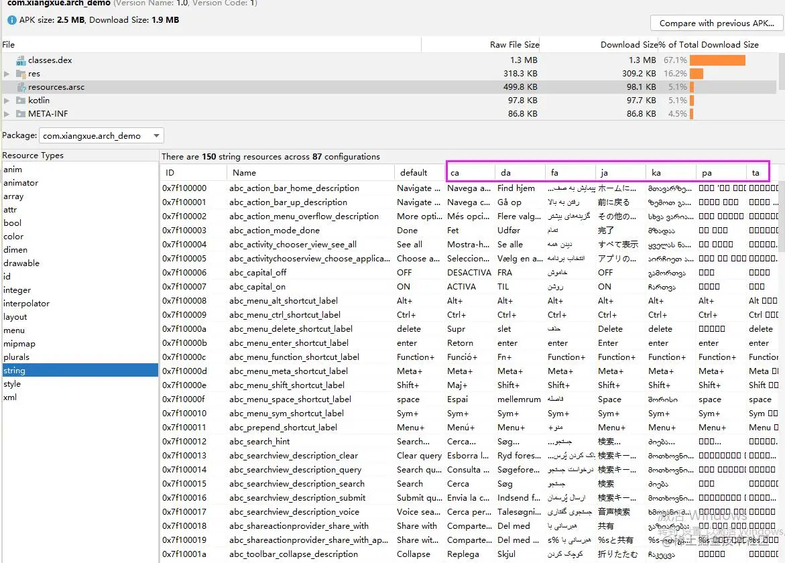Click Compare with previous APK button
The width and height of the screenshot is (785, 563).
(x=717, y=23)
